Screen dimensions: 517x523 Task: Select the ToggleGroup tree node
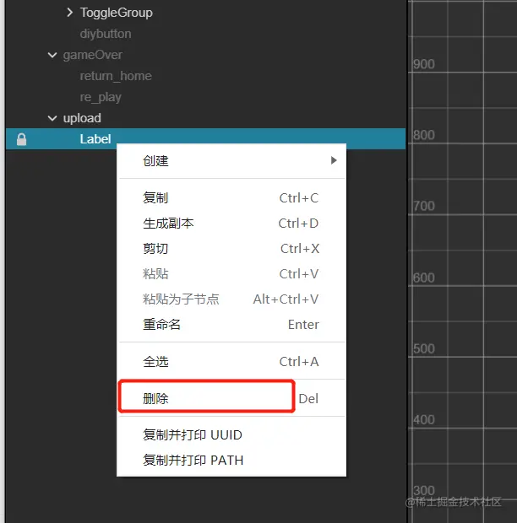pos(117,13)
